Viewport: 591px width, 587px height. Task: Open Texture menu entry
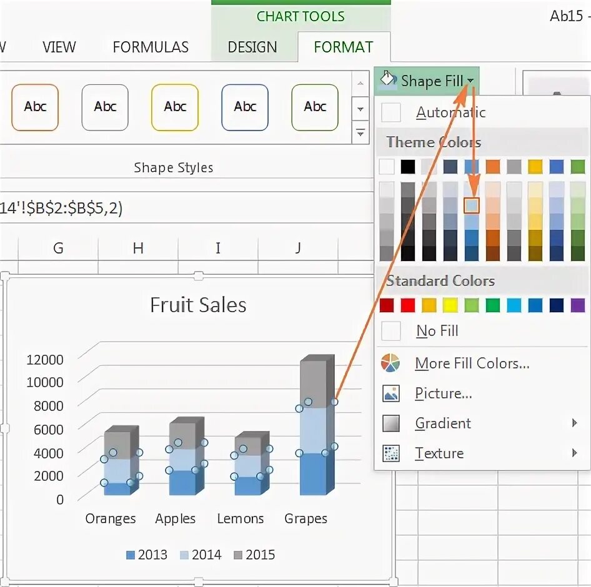(482, 453)
